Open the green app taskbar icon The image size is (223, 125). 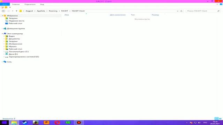[68, 123]
